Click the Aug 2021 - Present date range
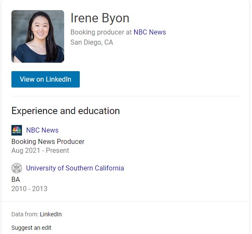 40,151
